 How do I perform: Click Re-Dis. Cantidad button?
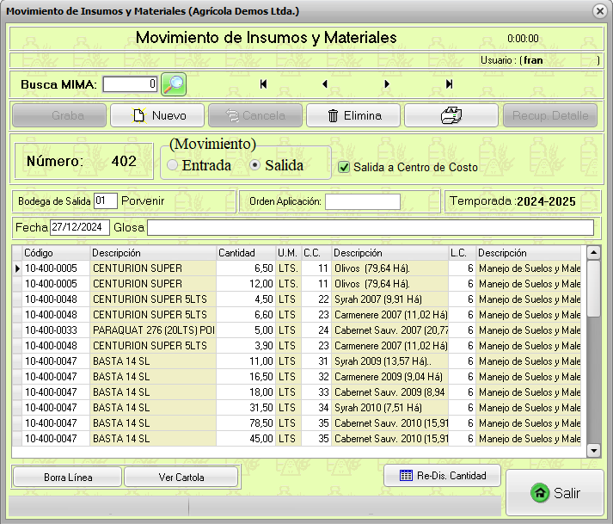click(442, 476)
